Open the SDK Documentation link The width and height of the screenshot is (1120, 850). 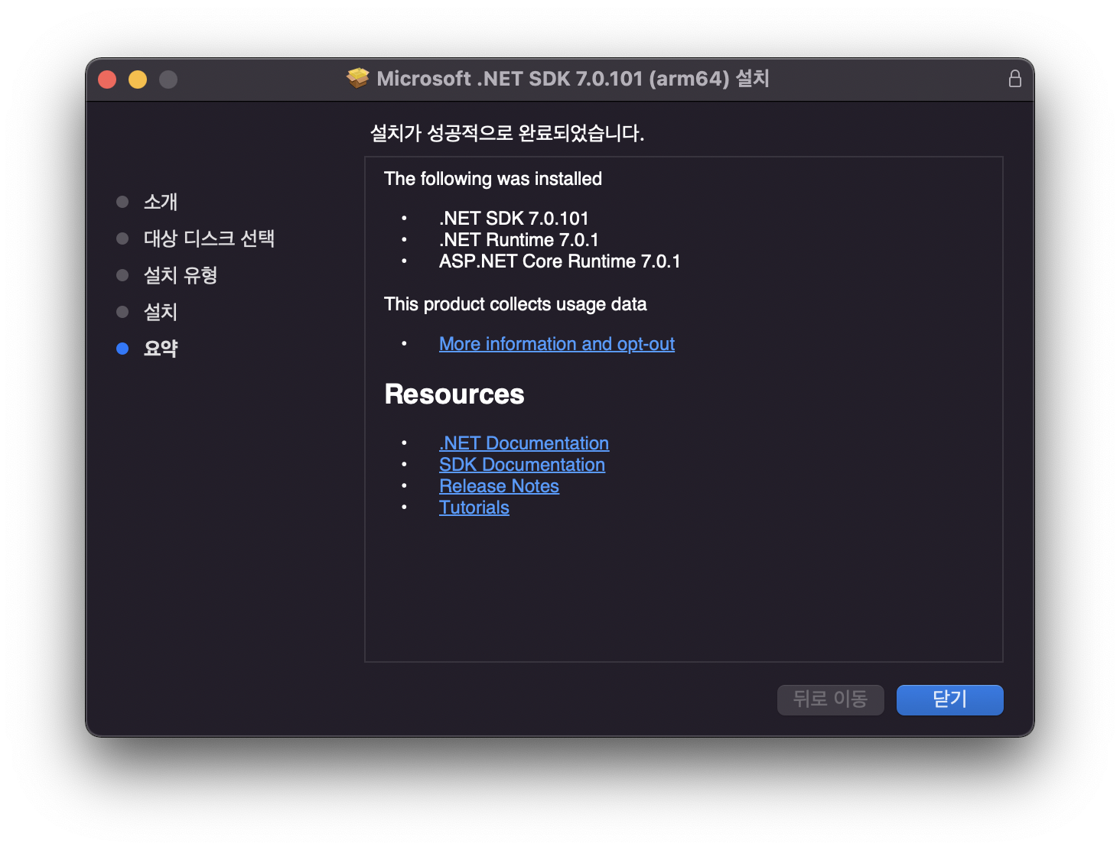(522, 465)
